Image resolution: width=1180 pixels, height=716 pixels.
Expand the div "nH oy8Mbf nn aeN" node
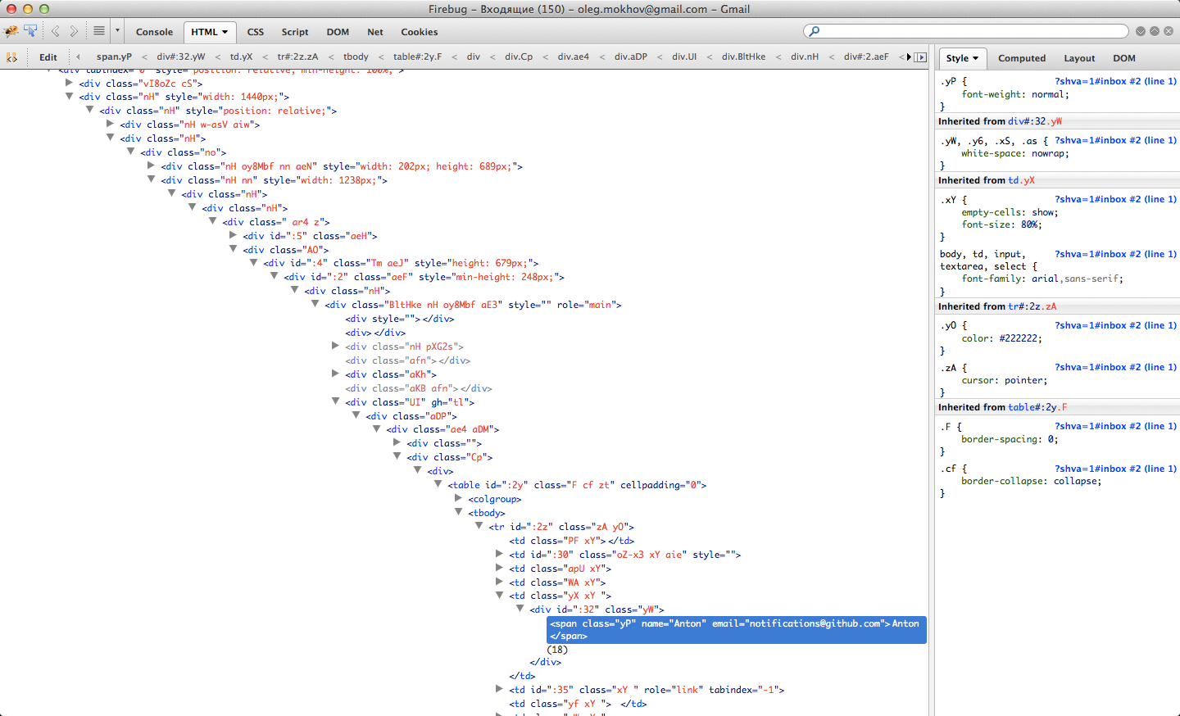tap(152, 165)
